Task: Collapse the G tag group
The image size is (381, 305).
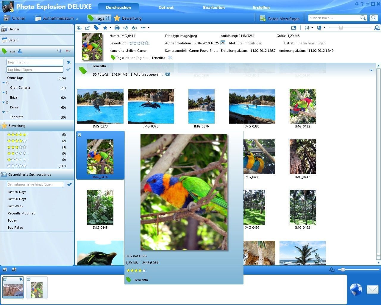Action: (4, 83)
